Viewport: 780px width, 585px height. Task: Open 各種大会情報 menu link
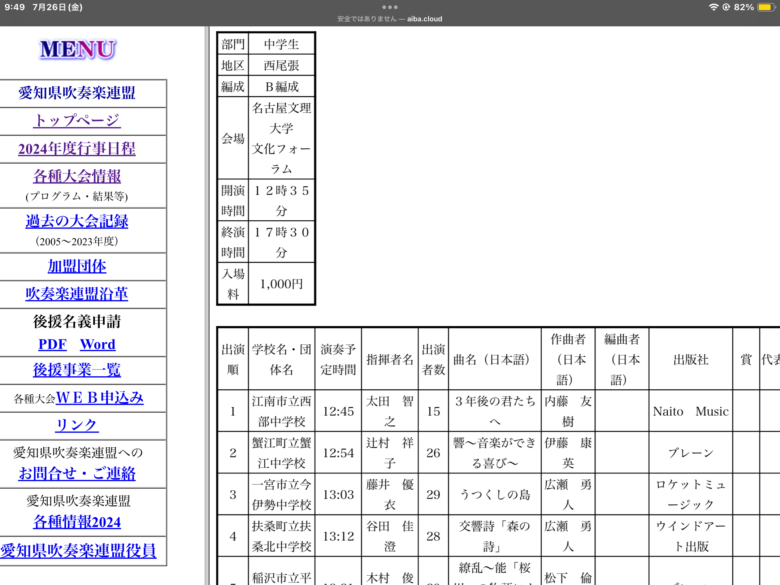click(77, 176)
